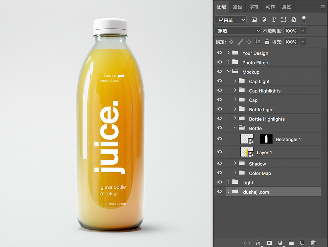Click the add layer style fx icon
The image size is (328, 247).
[x=258, y=243]
